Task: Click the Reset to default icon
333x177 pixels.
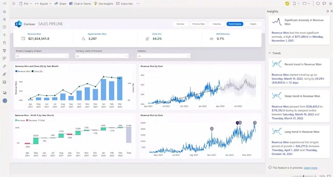Action: [287, 3]
